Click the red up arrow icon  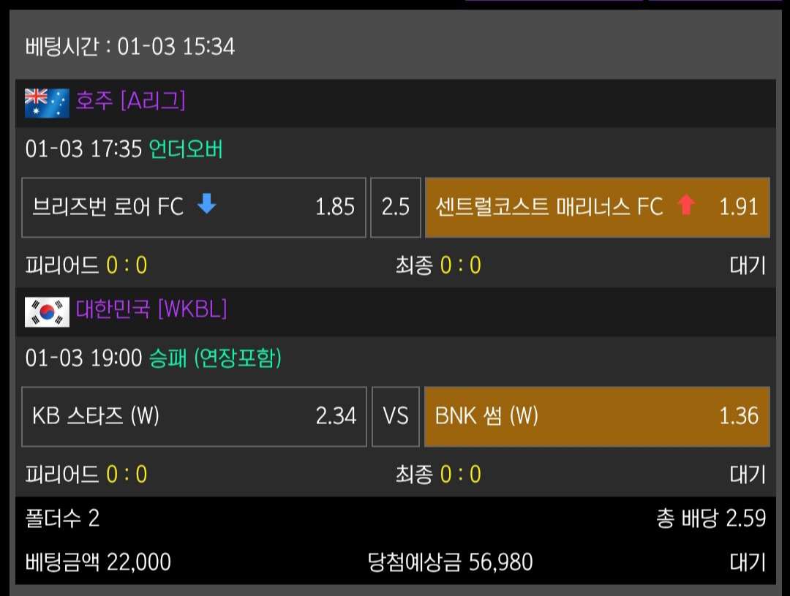(x=685, y=206)
